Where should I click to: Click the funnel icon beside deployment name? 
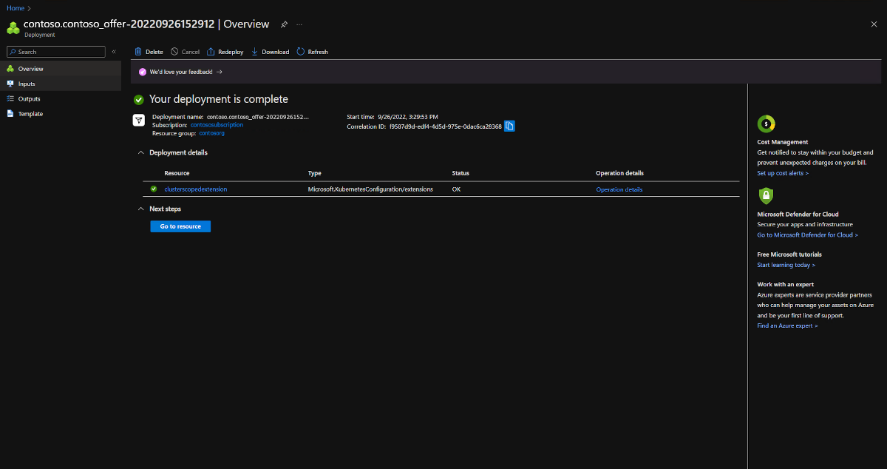pos(138,120)
